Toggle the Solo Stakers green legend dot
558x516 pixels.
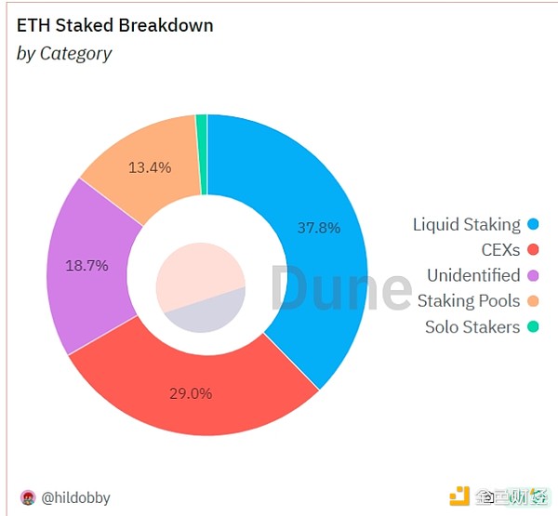coord(533,326)
